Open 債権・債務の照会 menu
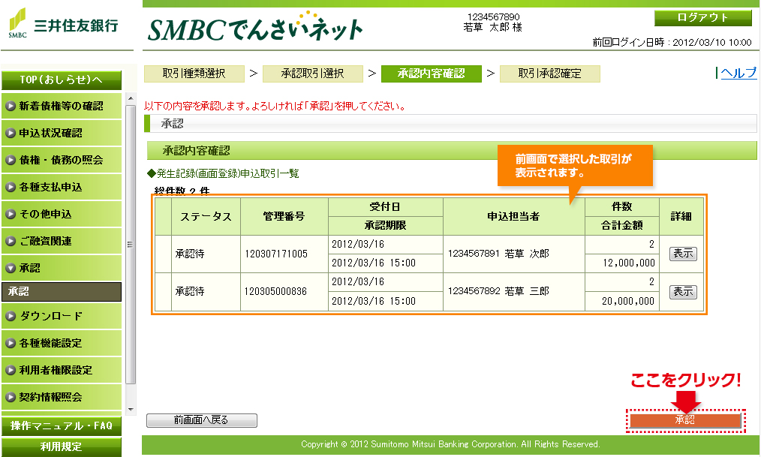The height and width of the screenshot is (457, 761). coord(62,160)
